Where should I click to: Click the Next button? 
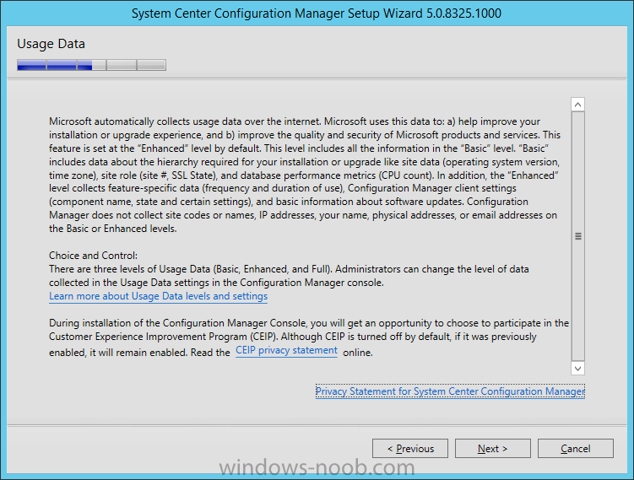tap(492, 449)
